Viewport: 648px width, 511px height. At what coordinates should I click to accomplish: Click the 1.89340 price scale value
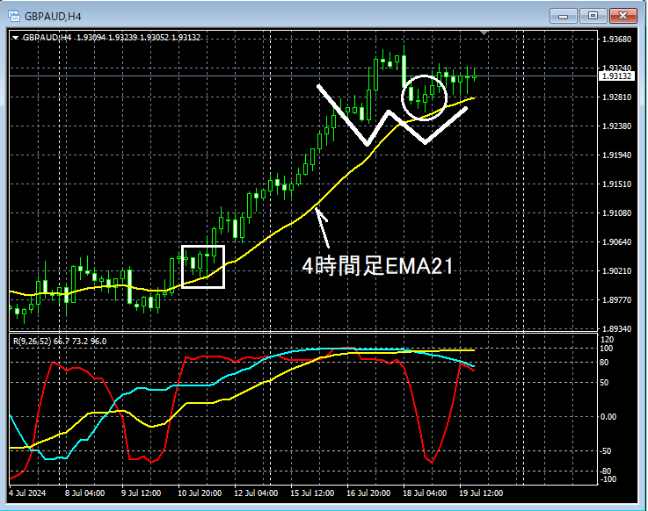coord(616,329)
